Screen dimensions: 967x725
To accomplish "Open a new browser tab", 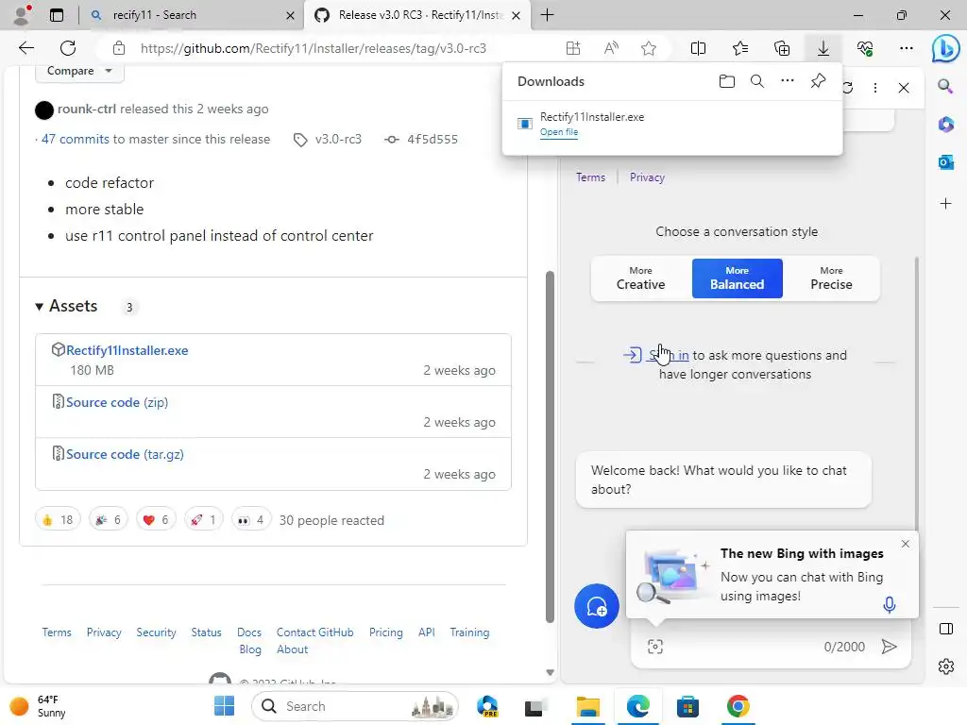I will click(x=547, y=15).
